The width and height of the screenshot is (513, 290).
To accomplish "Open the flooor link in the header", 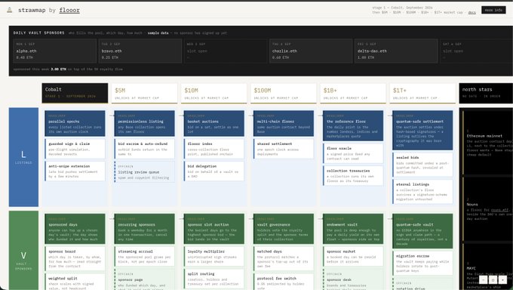I will 69,10.
